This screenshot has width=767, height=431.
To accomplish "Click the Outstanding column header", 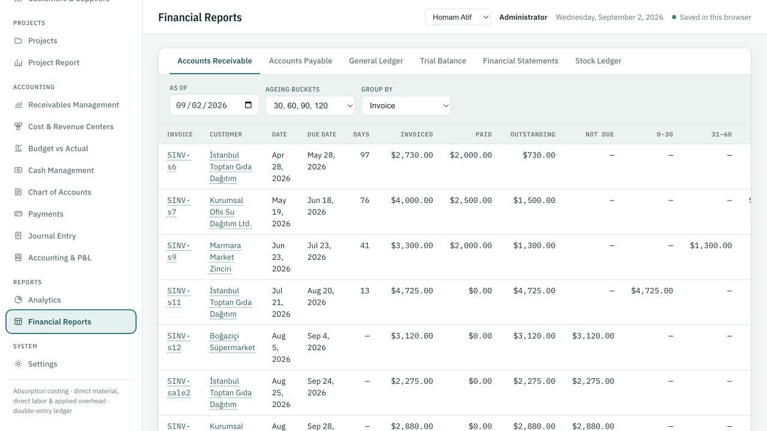I will 533,135.
